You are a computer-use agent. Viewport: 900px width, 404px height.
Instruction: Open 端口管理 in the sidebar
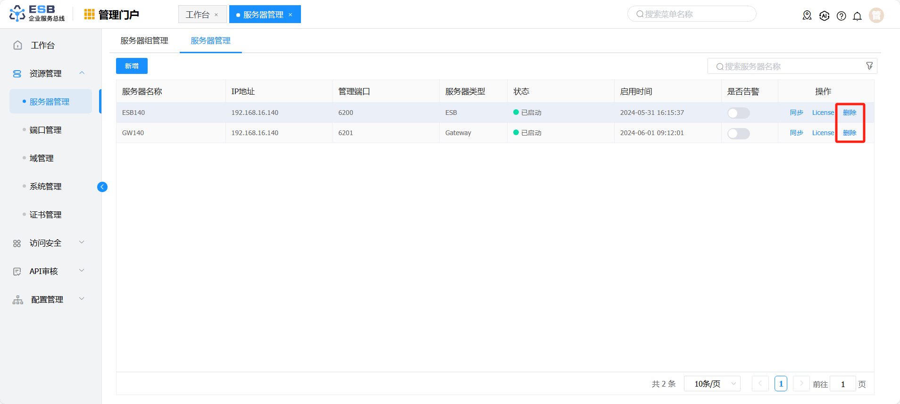pos(46,130)
